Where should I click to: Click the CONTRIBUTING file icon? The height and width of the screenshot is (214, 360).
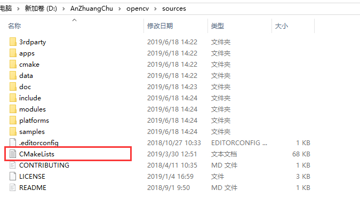(x=13, y=165)
